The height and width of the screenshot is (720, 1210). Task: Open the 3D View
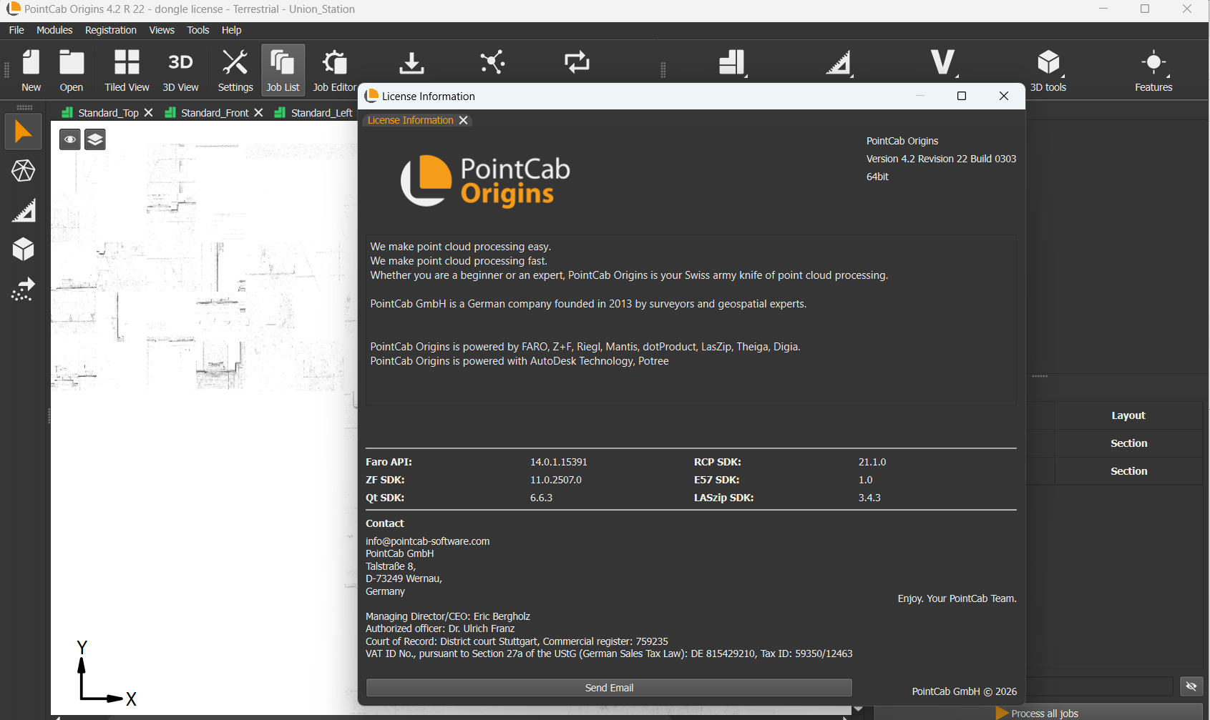pyautogui.click(x=180, y=70)
